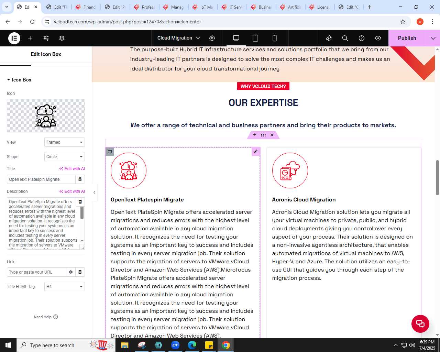Open the What's New megaphone icon
Screen dimensions: 440x352
tap(329, 38)
